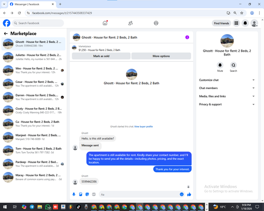264x211 pixels.
Task: Expand the Customize chat section
Action: (227, 80)
